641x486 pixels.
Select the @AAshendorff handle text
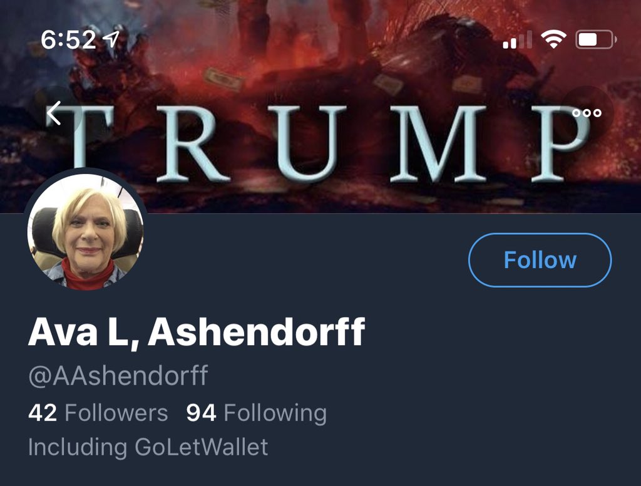[x=118, y=375]
